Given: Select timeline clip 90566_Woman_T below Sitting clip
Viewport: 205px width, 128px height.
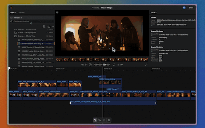Looking at the screenshot, I should [114, 89].
